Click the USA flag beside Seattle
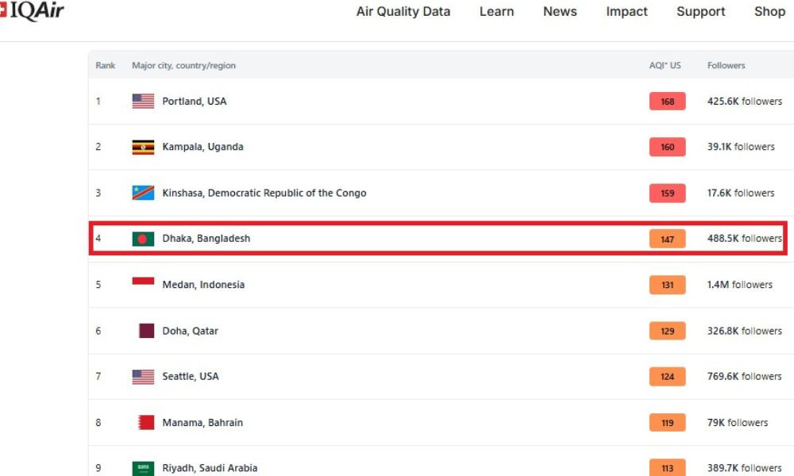794x476 pixels. [143, 377]
